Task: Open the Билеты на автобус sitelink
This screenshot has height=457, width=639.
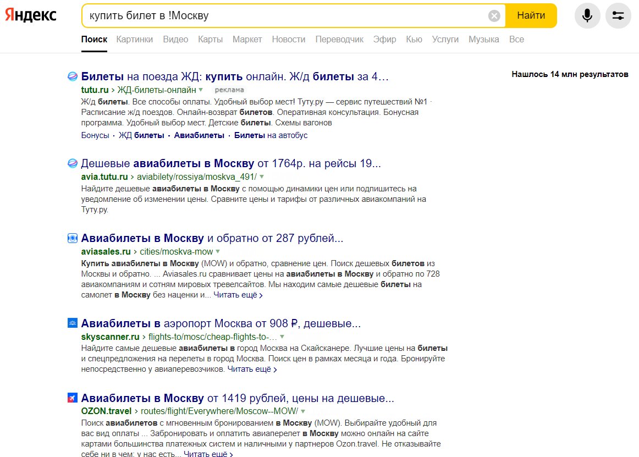Action: tap(271, 135)
